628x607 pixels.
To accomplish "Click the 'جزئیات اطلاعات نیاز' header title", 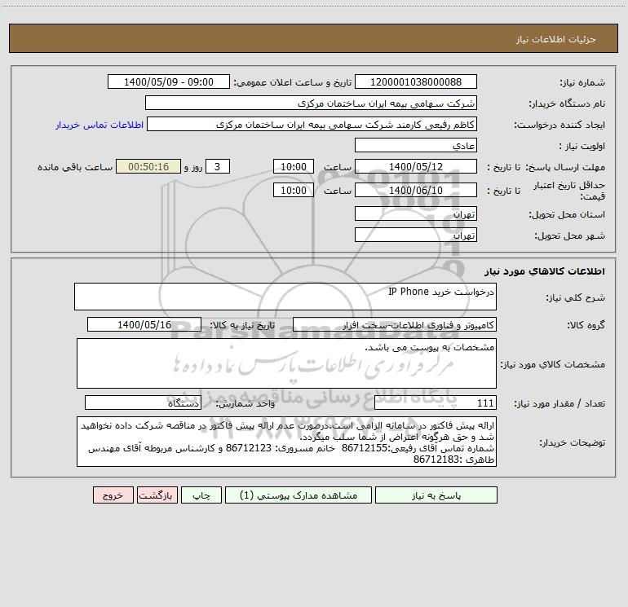I will [x=556, y=39].
